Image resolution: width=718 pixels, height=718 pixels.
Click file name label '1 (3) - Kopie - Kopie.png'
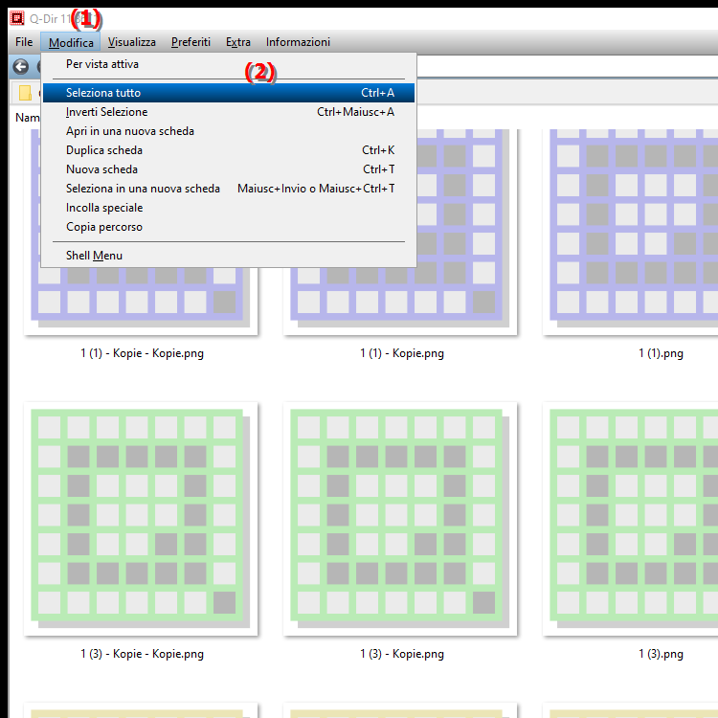(142, 654)
